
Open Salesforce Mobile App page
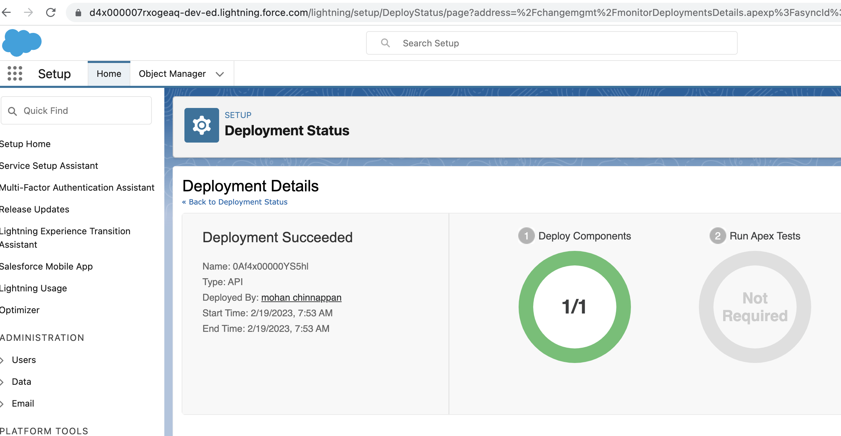(x=46, y=266)
